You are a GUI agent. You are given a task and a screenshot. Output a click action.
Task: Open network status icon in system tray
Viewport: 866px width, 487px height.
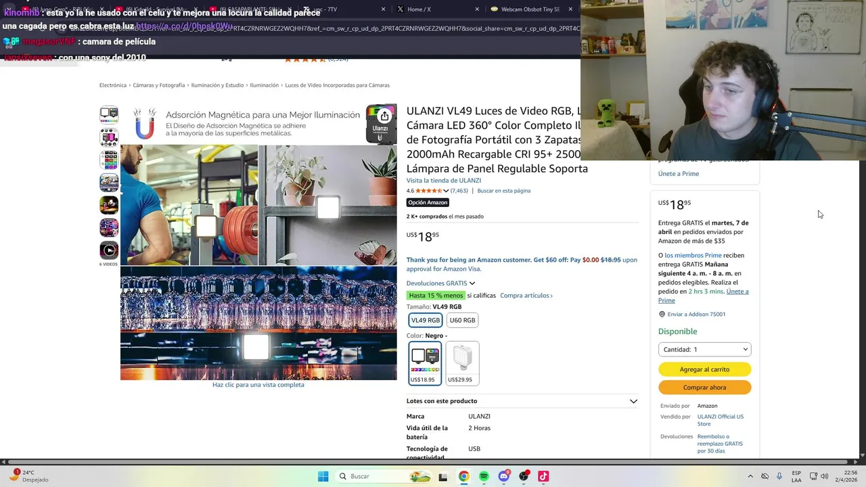(813, 476)
